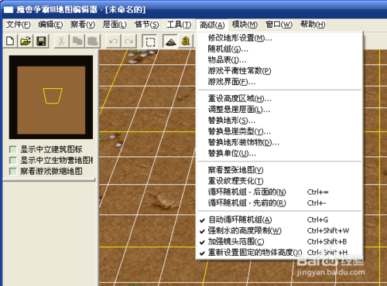Open the 模块(M) menu
The image size is (387, 286).
[x=245, y=25]
